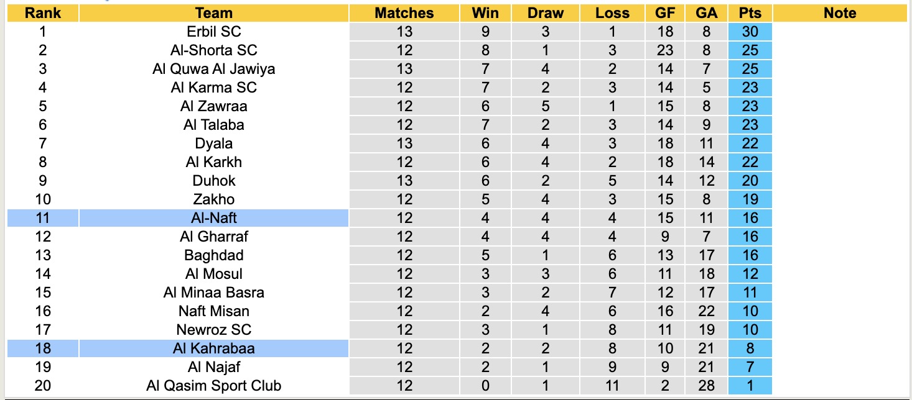Click the Loss column header
This screenshot has height=400, width=912.
coord(612,13)
